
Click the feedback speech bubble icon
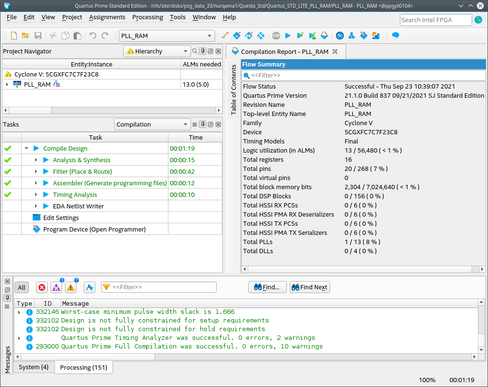[396, 36]
